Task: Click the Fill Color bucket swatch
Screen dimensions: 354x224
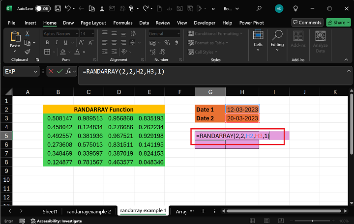Action: 63,52
